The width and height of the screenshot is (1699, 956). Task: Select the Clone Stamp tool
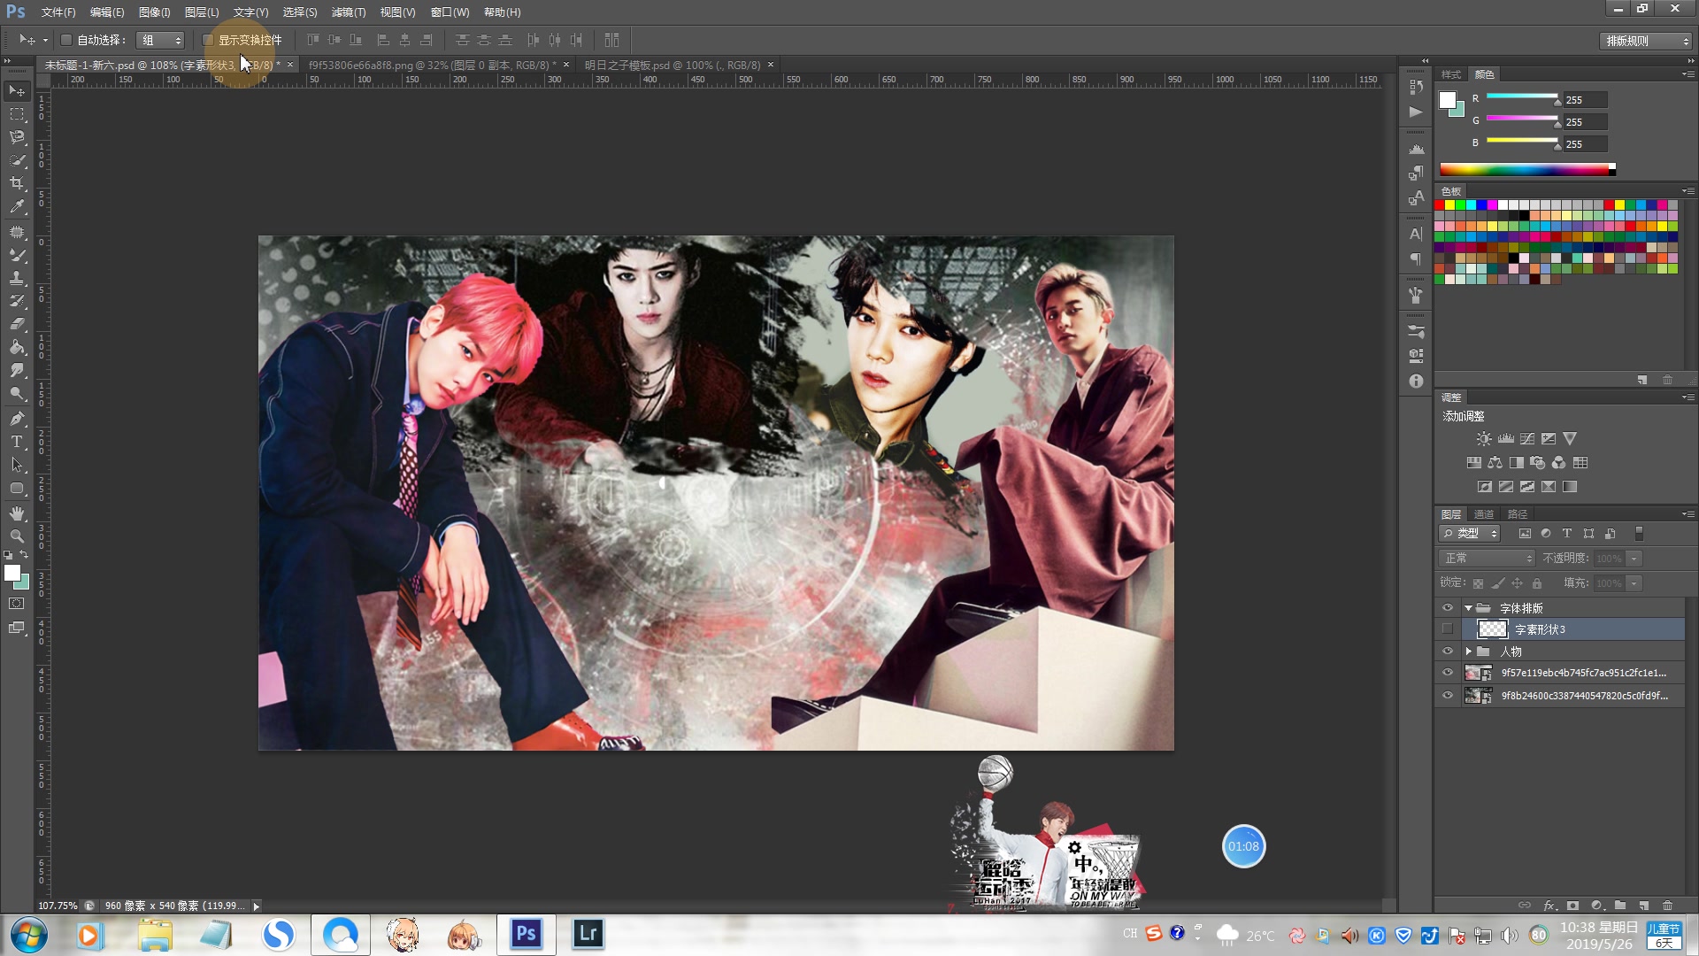coord(17,278)
